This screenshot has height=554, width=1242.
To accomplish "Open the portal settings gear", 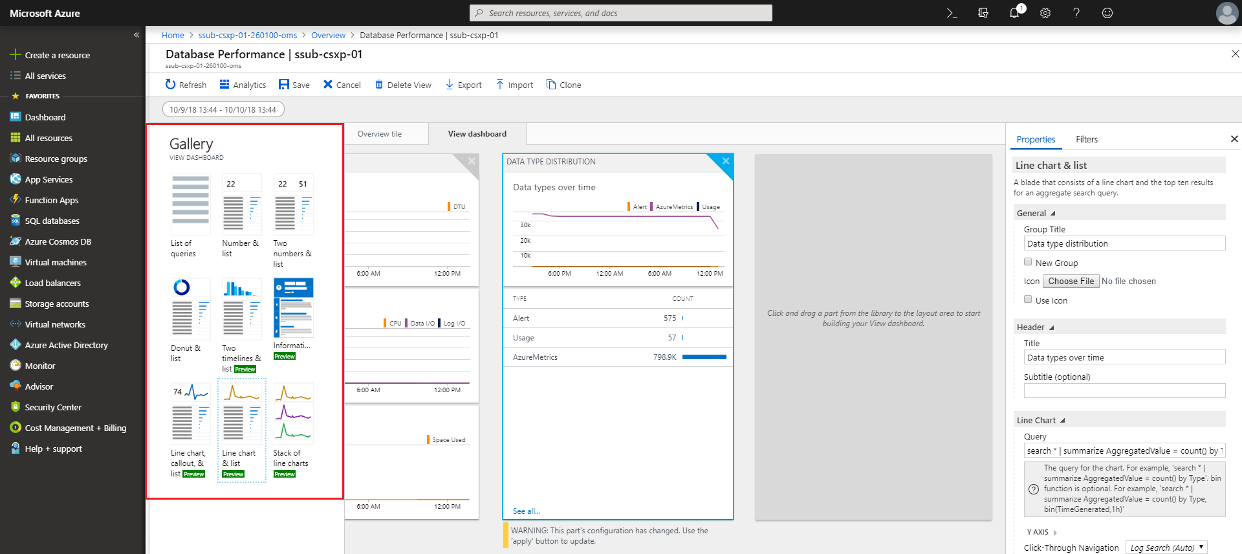I will coord(1045,13).
